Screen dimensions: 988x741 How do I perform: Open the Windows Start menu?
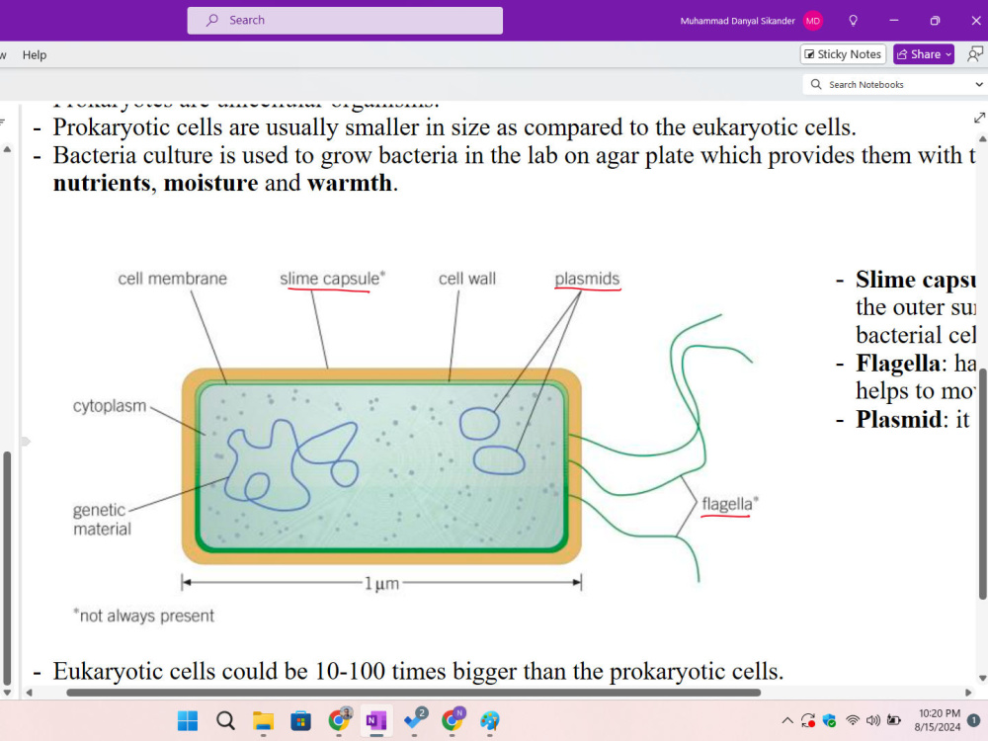(x=187, y=720)
